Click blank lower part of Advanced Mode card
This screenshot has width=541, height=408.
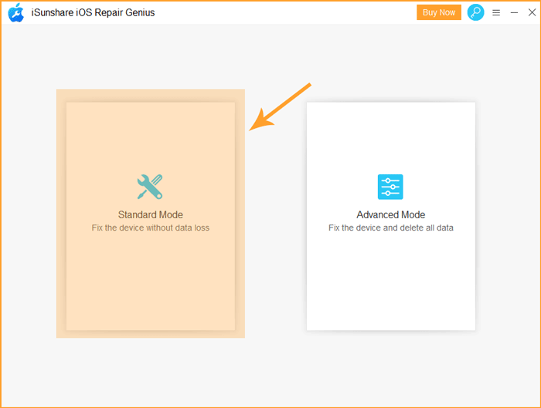(x=391, y=282)
